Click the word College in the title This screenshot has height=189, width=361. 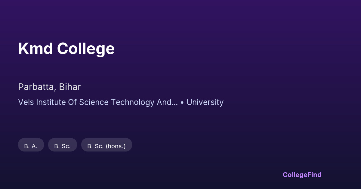click(x=86, y=49)
